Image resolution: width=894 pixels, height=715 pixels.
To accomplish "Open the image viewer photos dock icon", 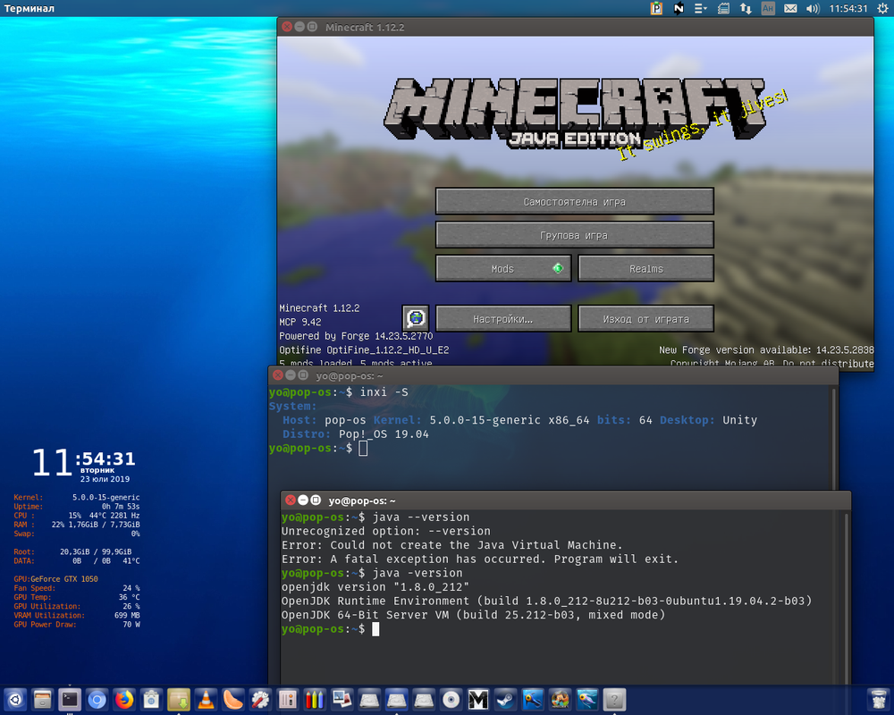I will tap(342, 700).
